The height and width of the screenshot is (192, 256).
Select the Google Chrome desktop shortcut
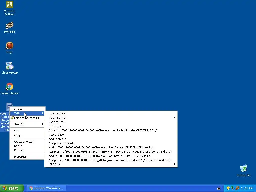[10, 89]
